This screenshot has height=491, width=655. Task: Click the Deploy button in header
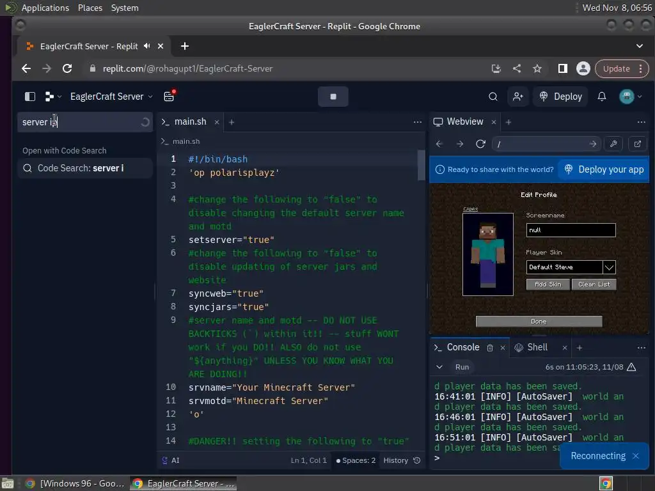tap(560, 97)
